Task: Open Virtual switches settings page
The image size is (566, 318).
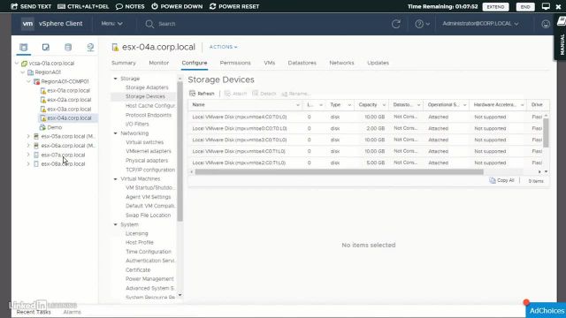Action: (x=144, y=142)
